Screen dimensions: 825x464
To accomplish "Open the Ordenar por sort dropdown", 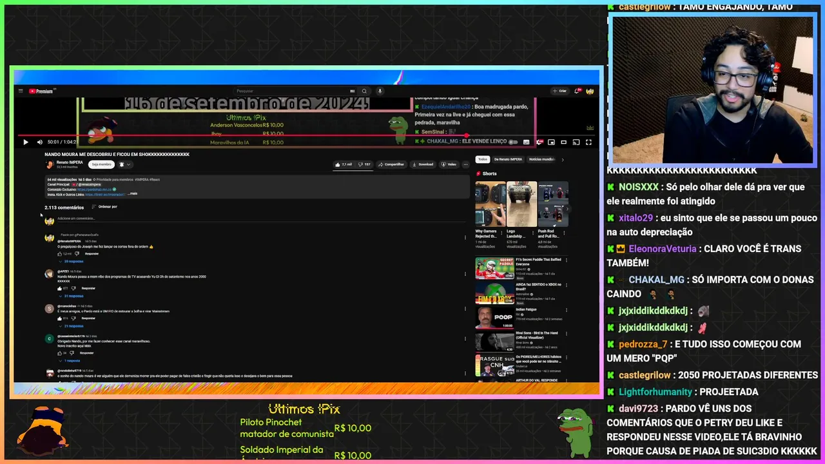I will [x=104, y=207].
